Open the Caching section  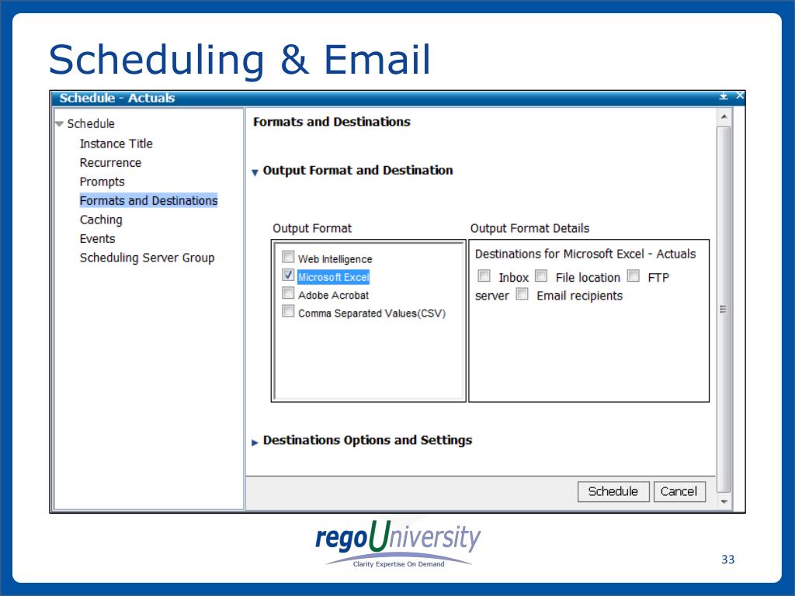tap(101, 220)
